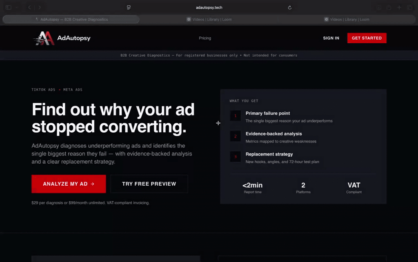Click the ANALYZE MY AD button
Image resolution: width=418 pixels, height=262 pixels.
(x=69, y=184)
